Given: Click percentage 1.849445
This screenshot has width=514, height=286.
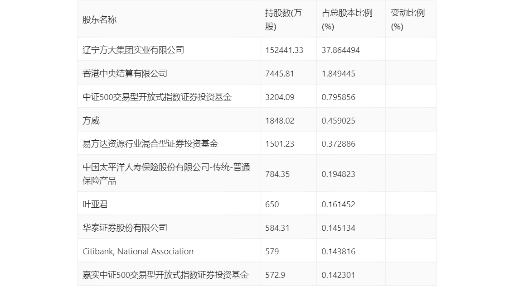Looking at the screenshot, I should 338,74.
